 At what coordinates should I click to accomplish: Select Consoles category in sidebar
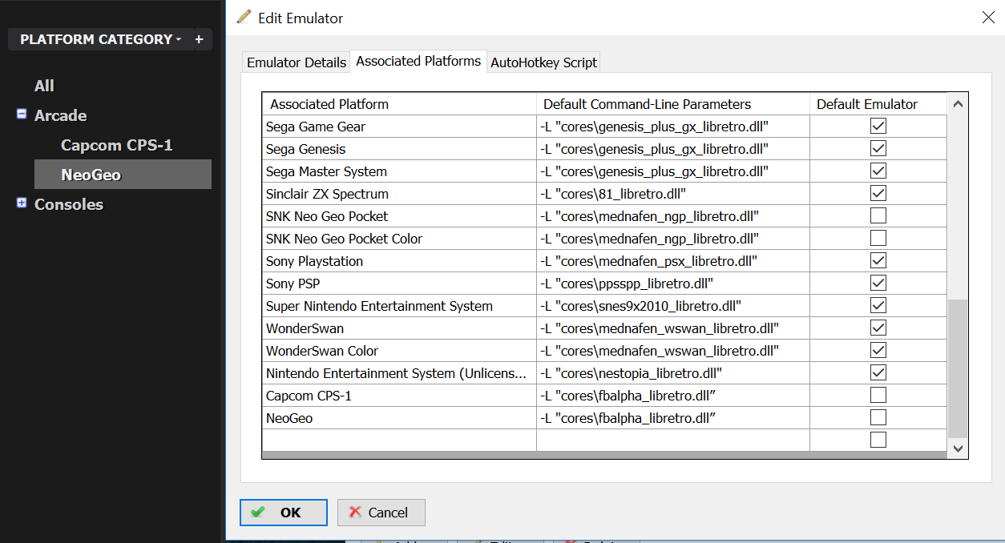69,204
